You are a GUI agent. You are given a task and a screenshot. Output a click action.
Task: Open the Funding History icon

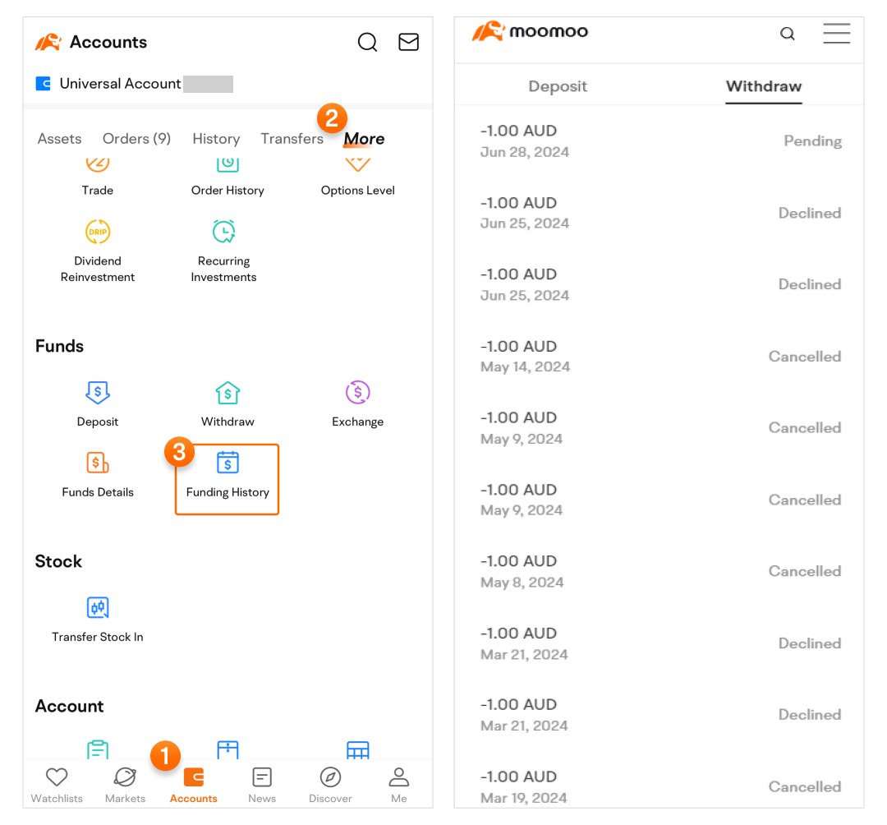pos(227,463)
